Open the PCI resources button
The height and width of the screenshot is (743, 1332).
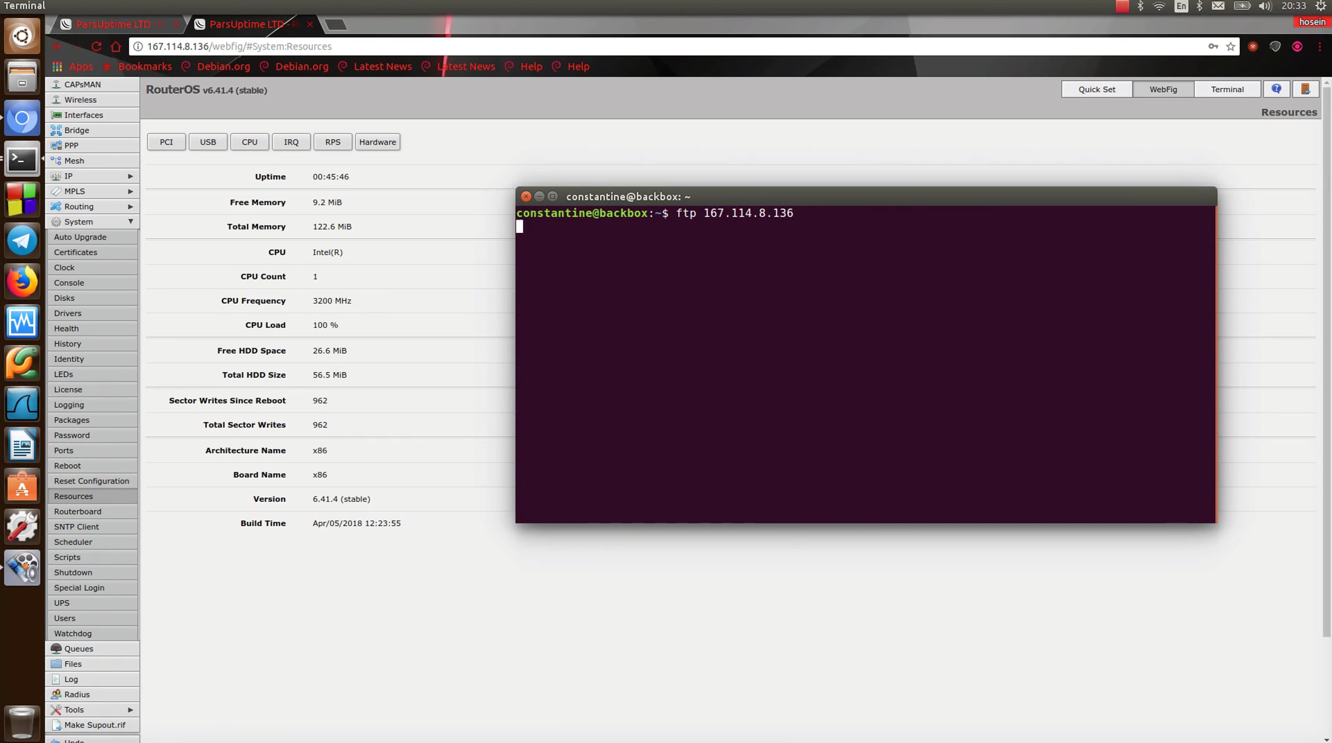click(166, 142)
